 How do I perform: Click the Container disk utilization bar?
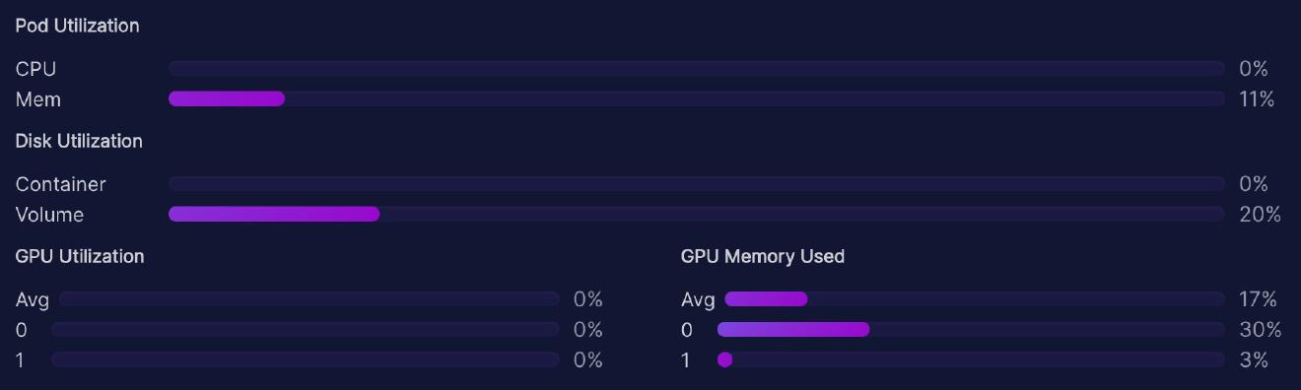[697, 183]
